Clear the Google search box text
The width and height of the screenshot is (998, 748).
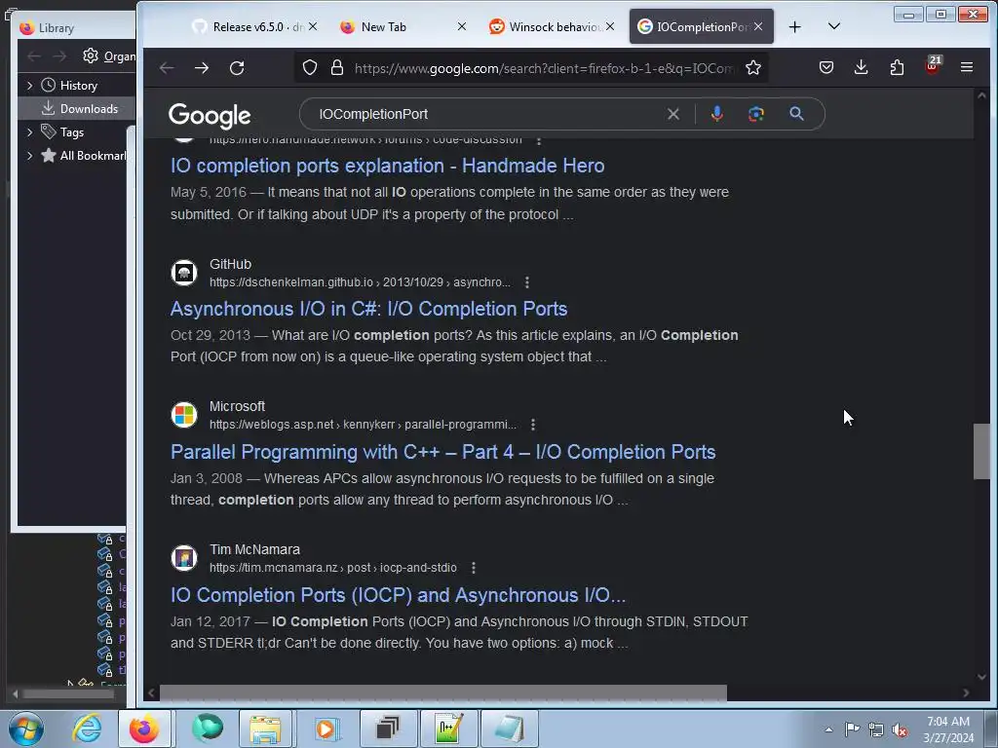pyautogui.click(x=672, y=114)
